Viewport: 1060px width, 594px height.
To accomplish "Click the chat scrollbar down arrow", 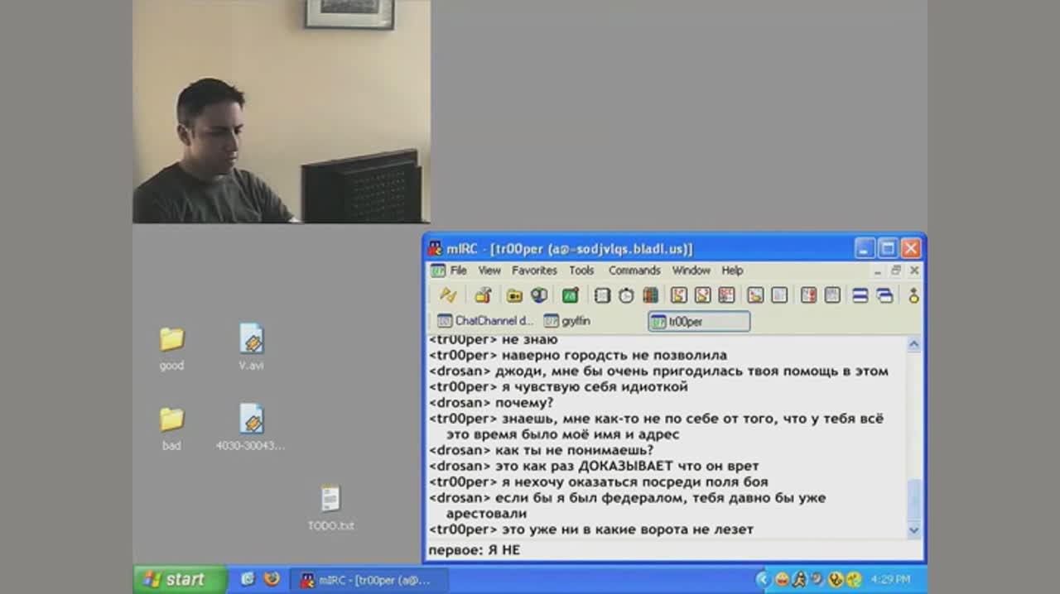I will tap(914, 529).
